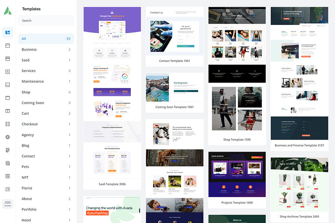The width and height of the screenshot is (335, 223).
Task: Click the 'Shop Template 1595' caption
Action: tap(237, 140)
